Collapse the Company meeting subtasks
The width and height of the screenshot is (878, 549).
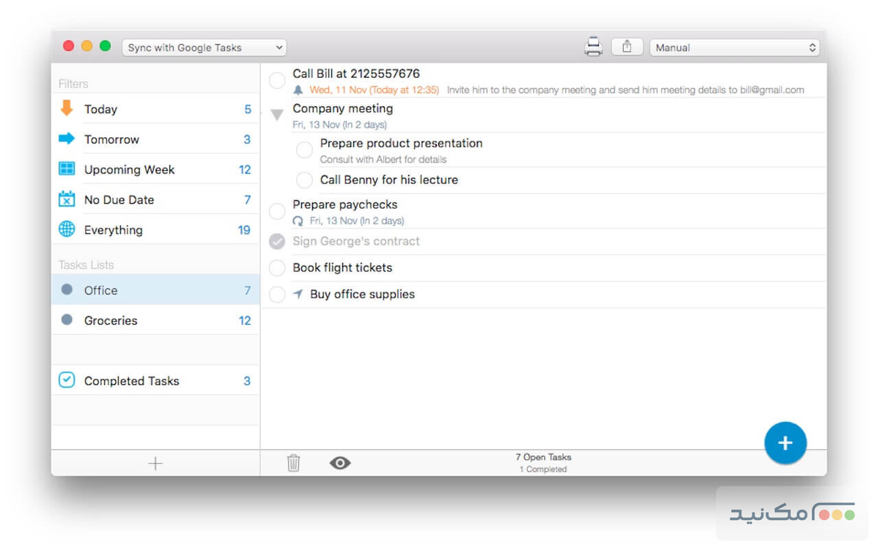click(277, 115)
